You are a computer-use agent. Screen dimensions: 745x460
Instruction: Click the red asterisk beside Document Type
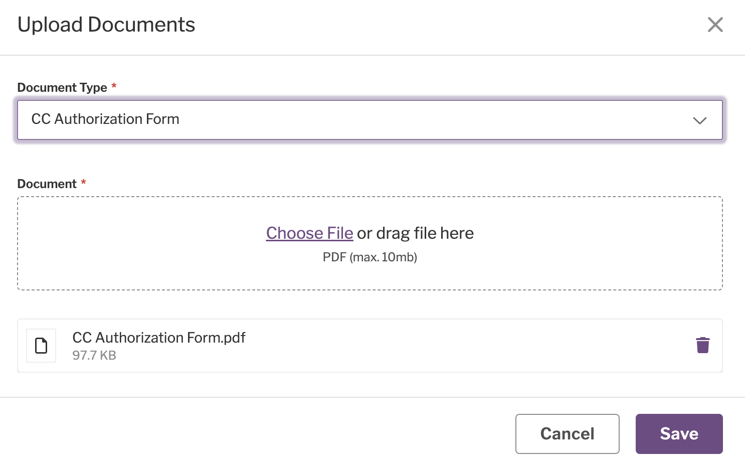pyautogui.click(x=114, y=86)
